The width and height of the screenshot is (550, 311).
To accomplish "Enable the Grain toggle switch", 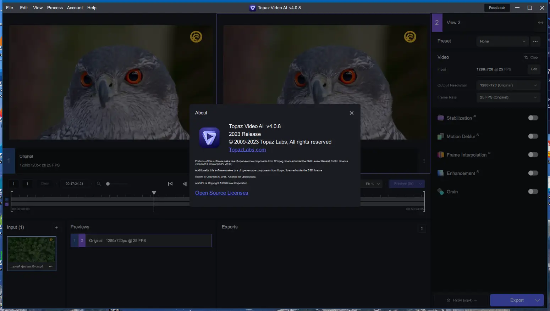I will pos(533,191).
